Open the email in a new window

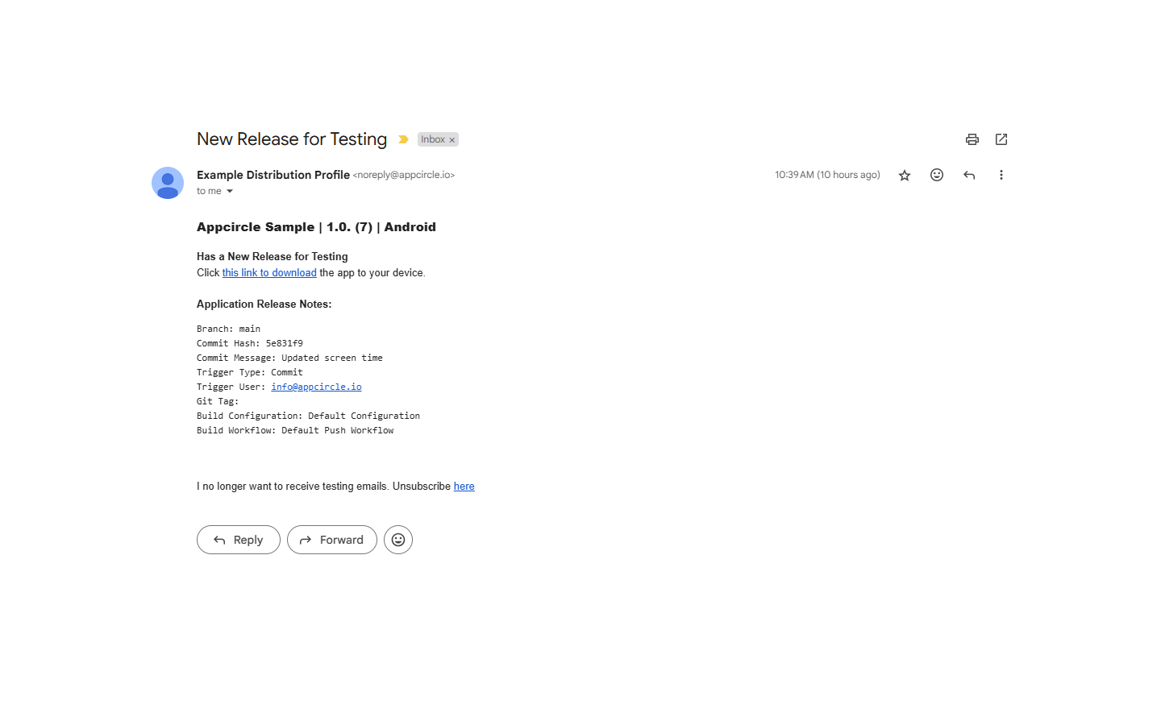click(1001, 139)
